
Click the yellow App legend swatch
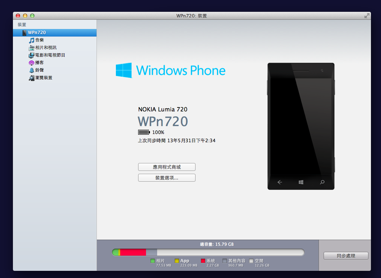pos(177,261)
